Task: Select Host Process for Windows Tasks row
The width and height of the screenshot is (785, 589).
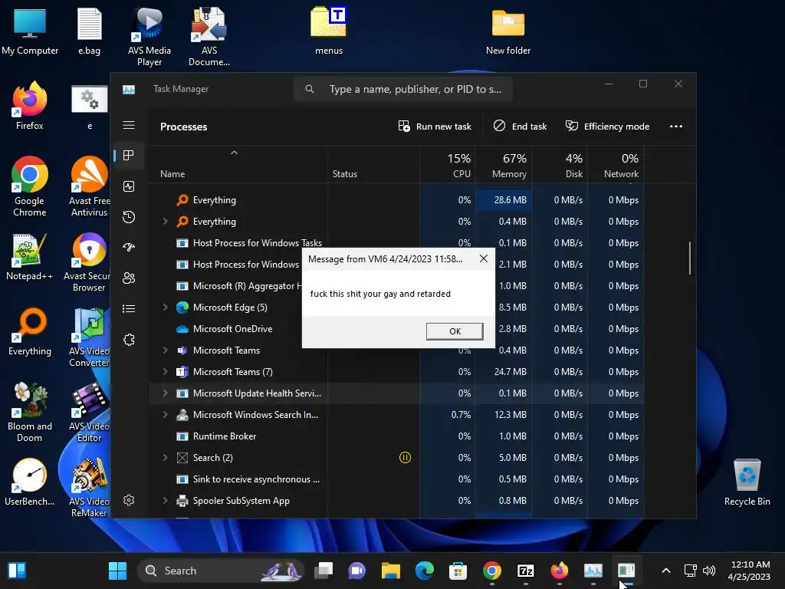Action: pos(396,242)
